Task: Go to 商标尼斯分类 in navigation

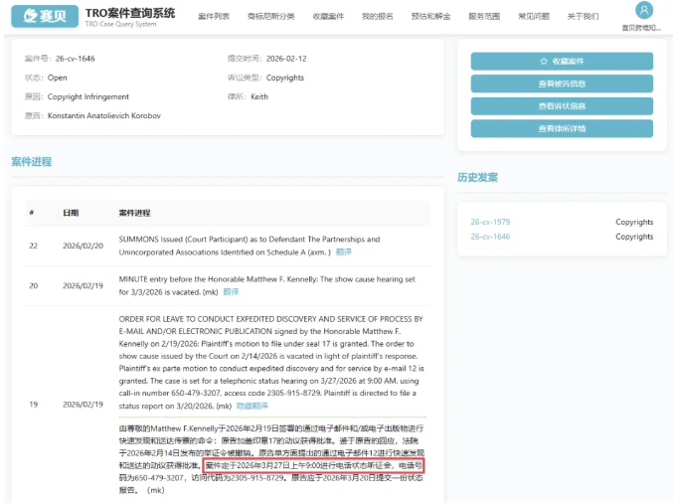Action: [270, 17]
